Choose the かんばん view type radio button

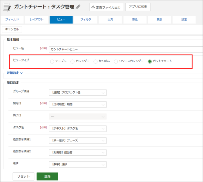coord(95,61)
